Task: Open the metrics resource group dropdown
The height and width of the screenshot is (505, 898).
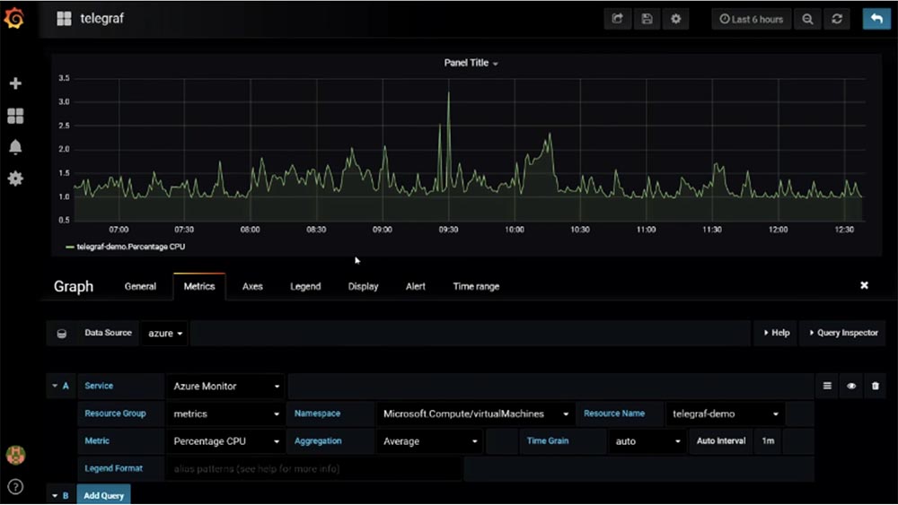Action: (226, 414)
